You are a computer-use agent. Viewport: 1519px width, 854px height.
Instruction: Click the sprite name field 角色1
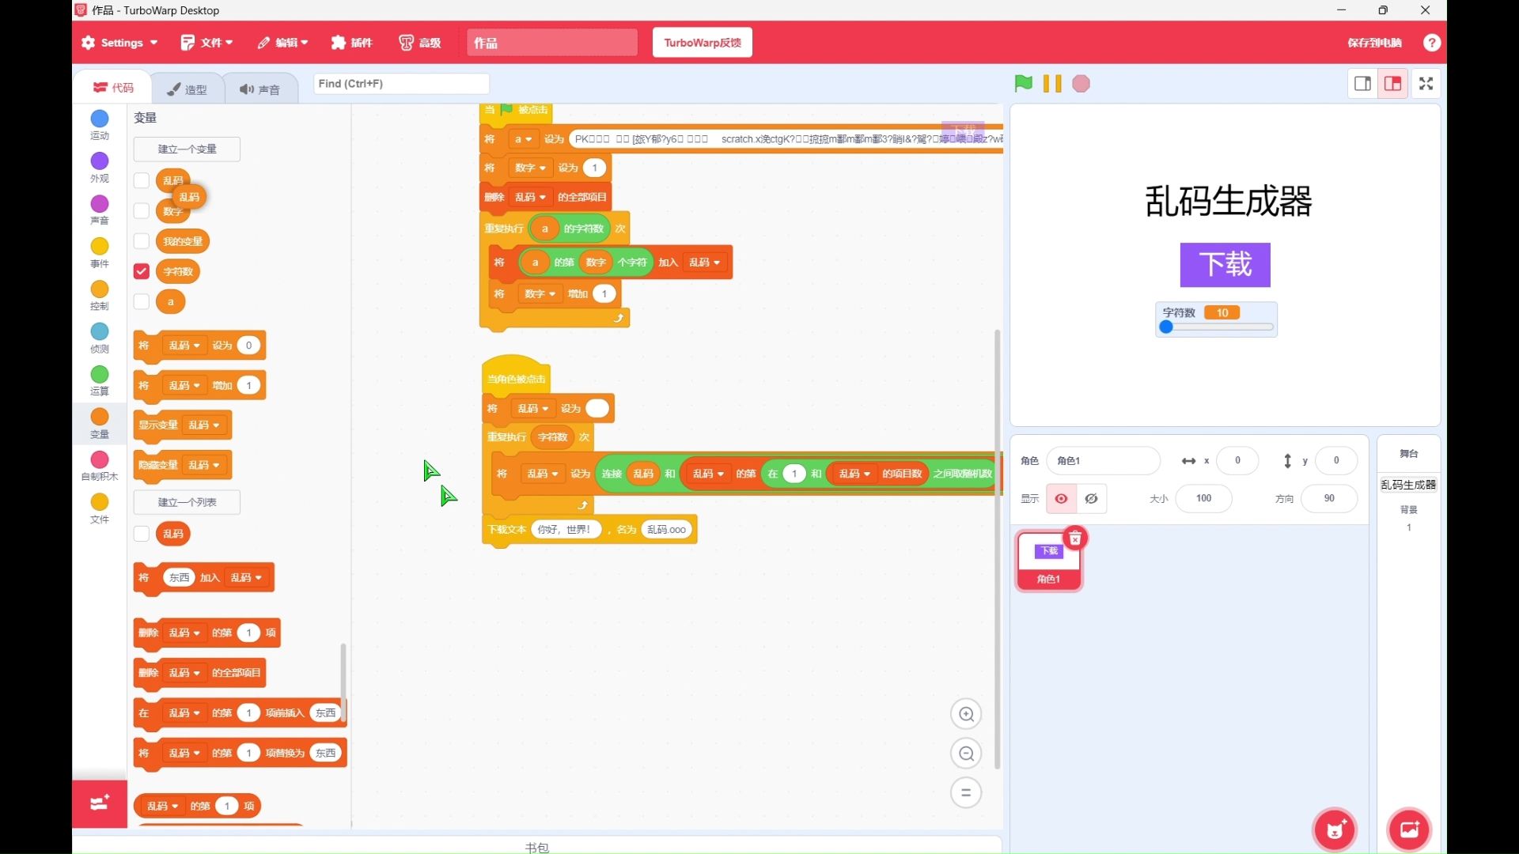tap(1103, 460)
